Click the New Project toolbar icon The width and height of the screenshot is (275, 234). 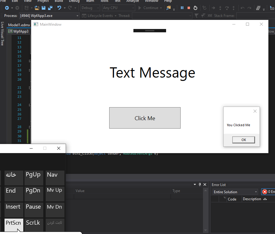coord(27,8)
